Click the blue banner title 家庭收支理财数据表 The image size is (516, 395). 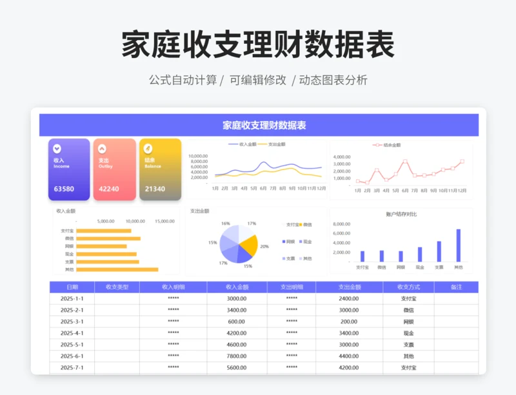click(x=264, y=125)
